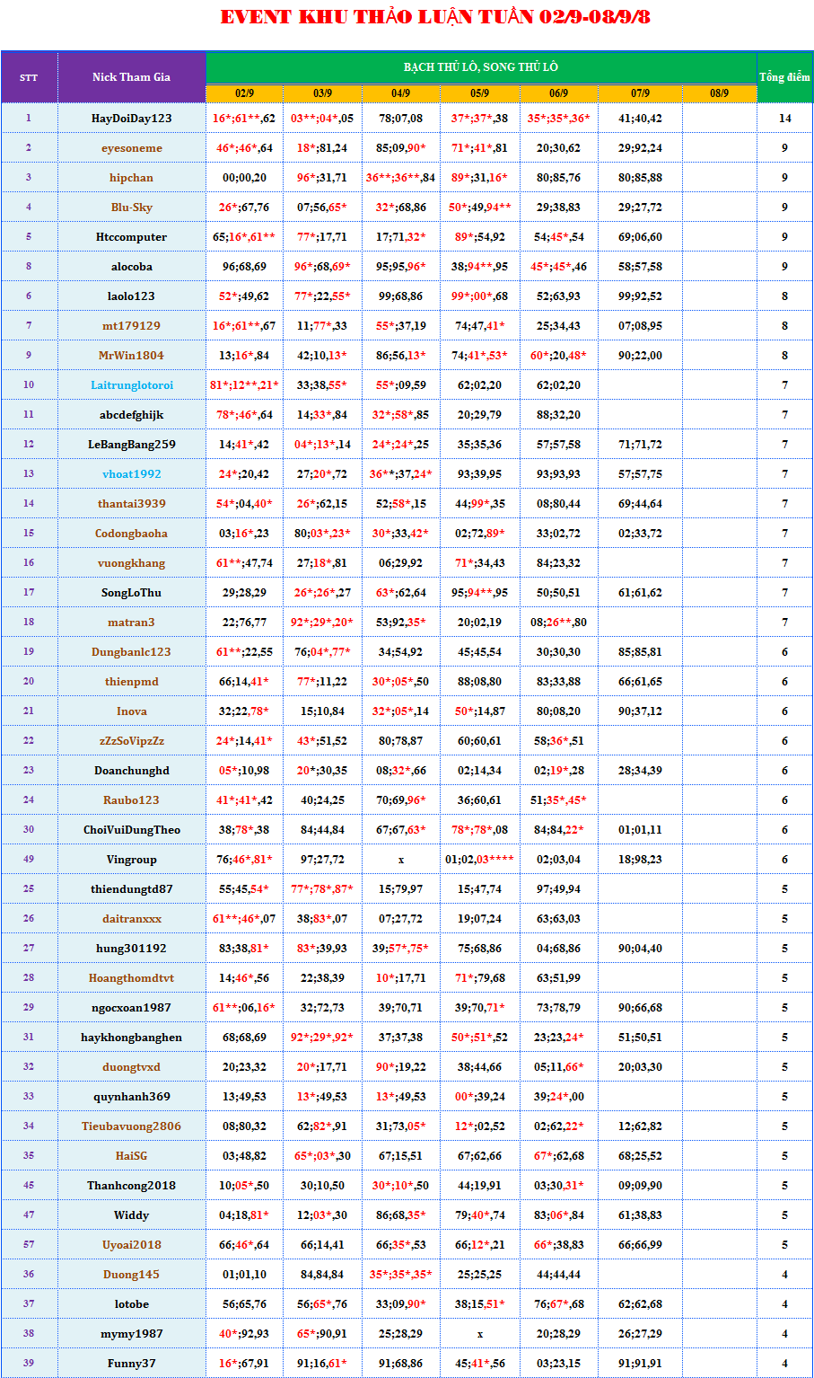Click the BẠCH THỦ LÔ, SONG THỦ LÔ header
This screenshot has height=1378, width=814.
[x=480, y=67]
